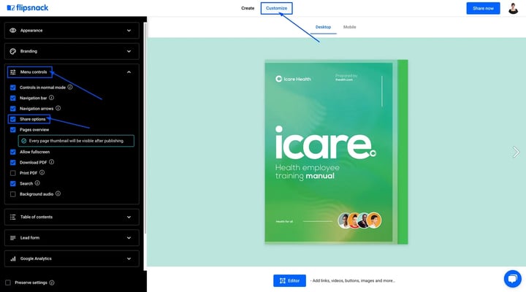Click the Appearance eye icon
The image size is (526, 292).
point(12,31)
